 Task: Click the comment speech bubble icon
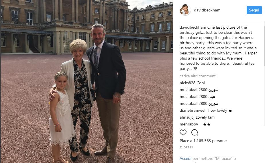point(195,132)
